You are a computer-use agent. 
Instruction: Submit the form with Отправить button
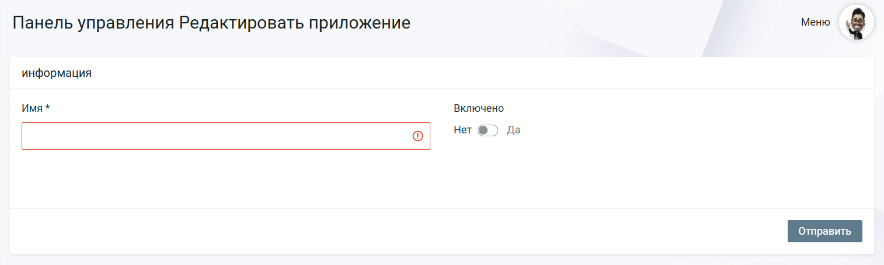click(824, 231)
